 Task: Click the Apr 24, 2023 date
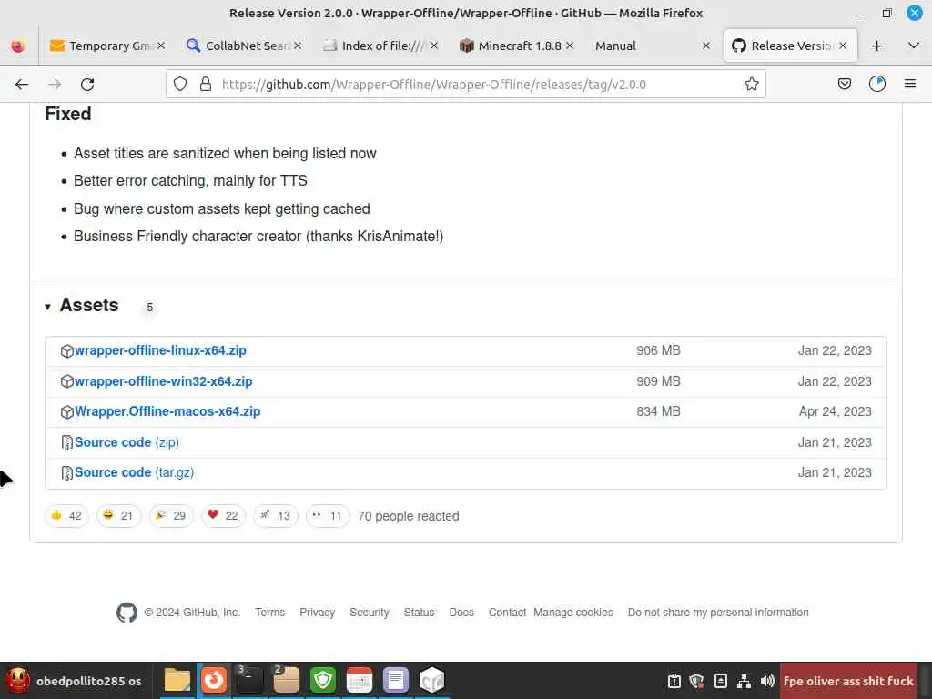tap(836, 411)
